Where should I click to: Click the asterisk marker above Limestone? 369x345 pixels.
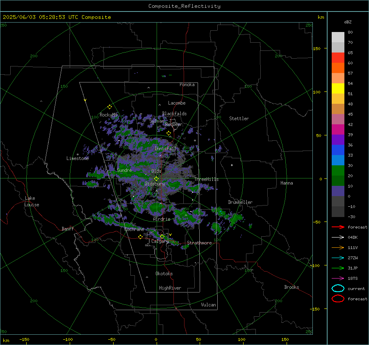[77, 155]
